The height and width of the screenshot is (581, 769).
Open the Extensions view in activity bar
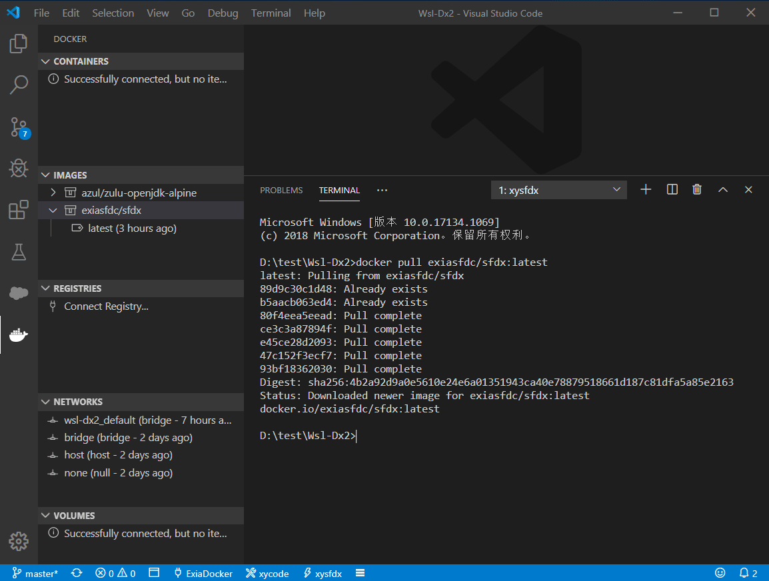19,210
